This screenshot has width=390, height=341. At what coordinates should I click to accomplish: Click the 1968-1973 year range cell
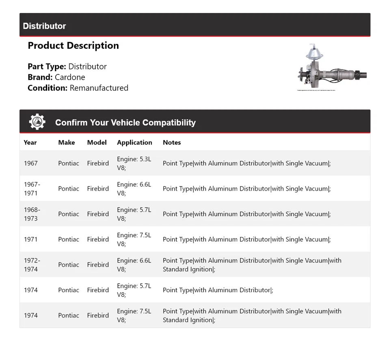pyautogui.click(x=32, y=214)
